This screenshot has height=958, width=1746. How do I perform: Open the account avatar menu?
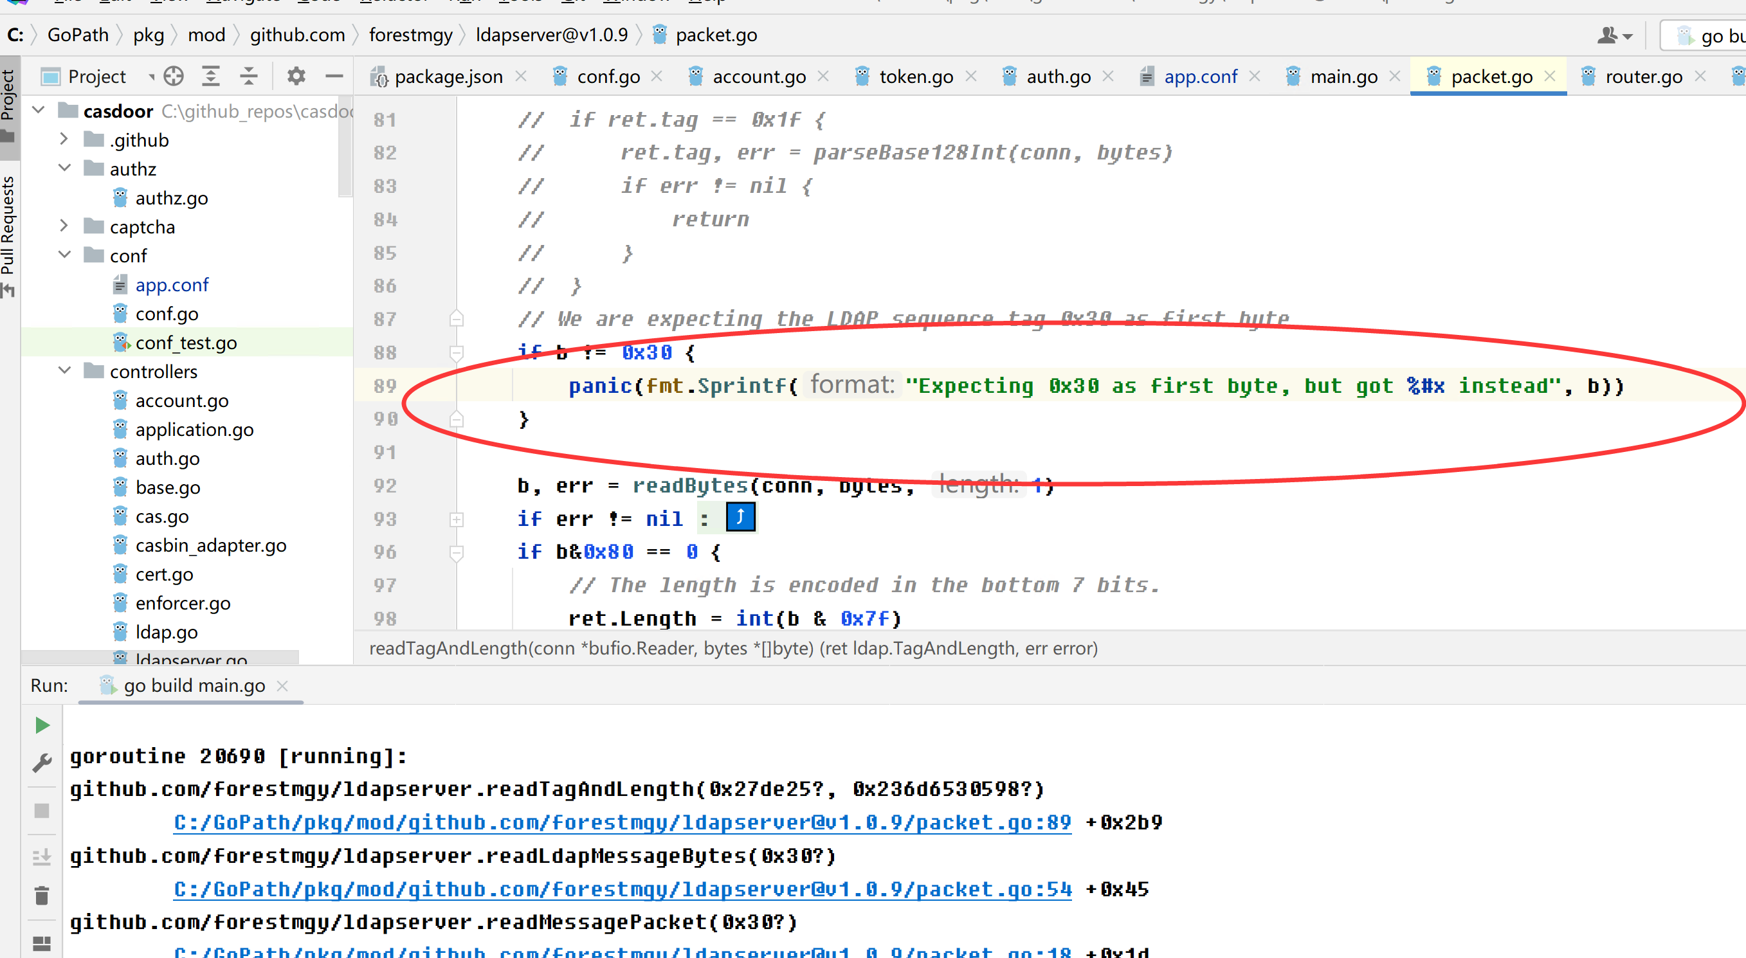coord(1613,35)
